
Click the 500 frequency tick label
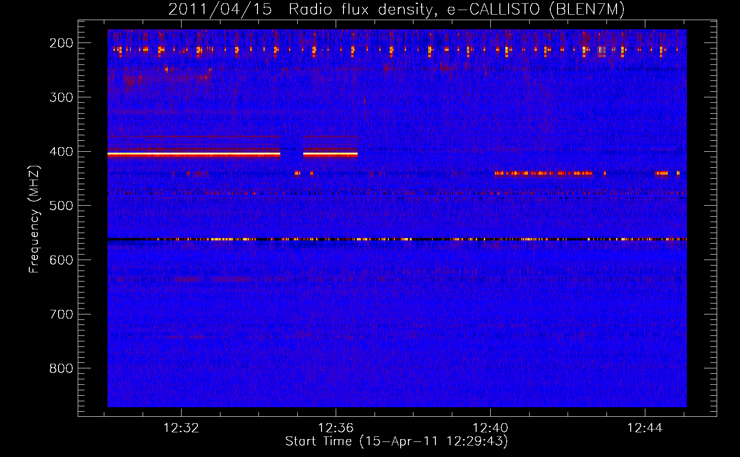(x=61, y=206)
